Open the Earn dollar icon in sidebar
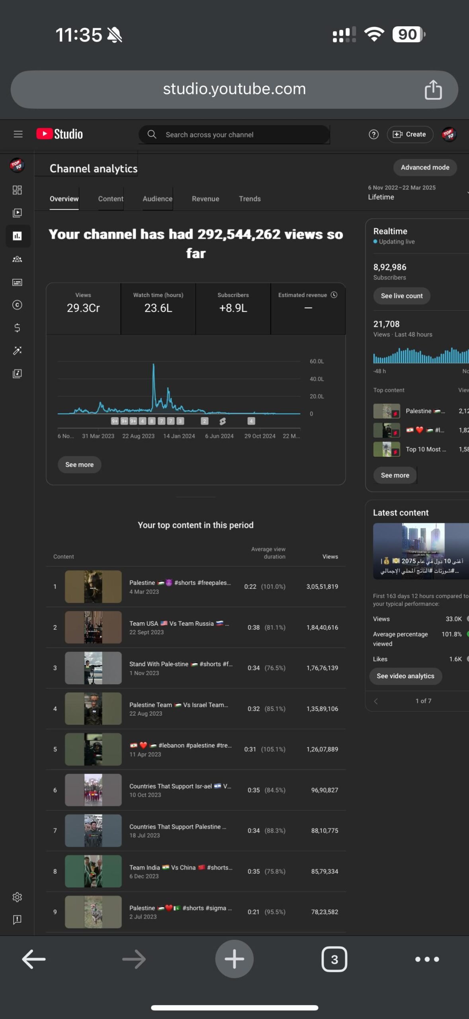The width and height of the screenshot is (469, 1019). click(17, 328)
